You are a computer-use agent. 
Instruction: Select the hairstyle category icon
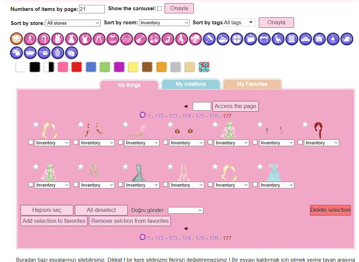[44, 39]
